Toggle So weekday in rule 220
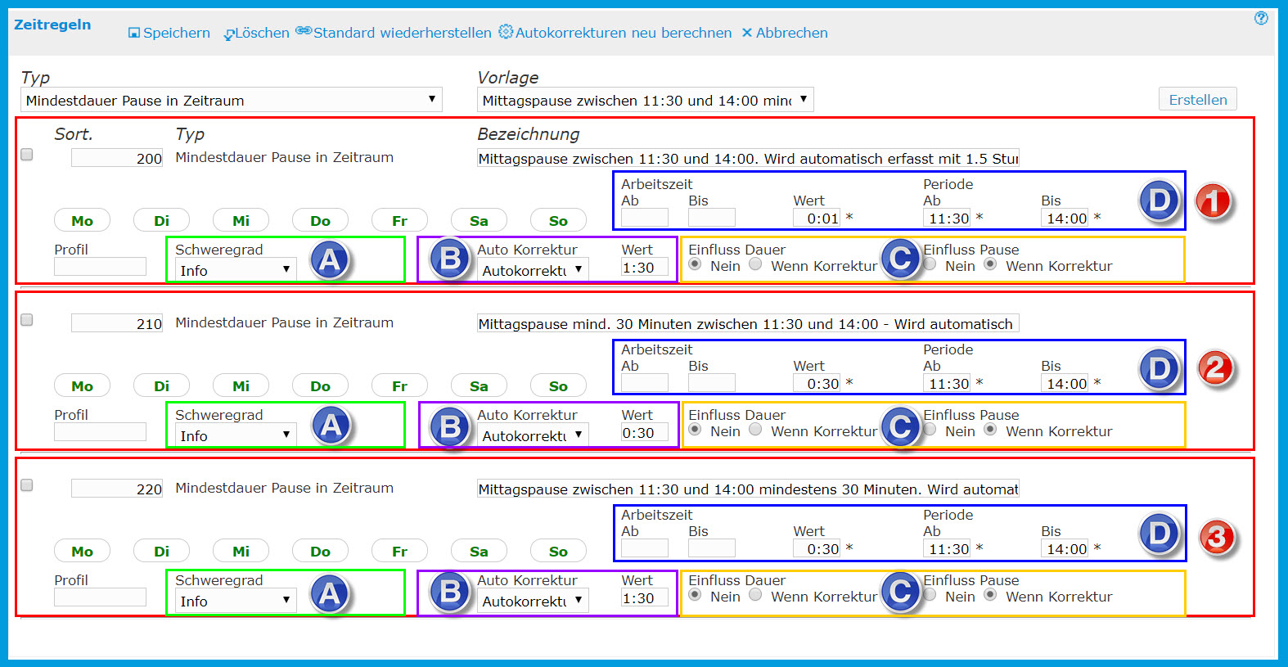The image size is (1288, 667). (558, 551)
